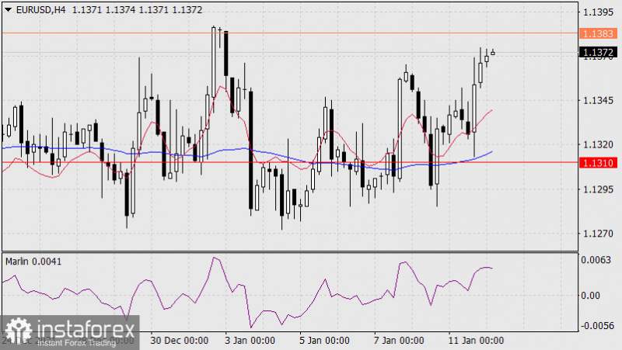Click the -0.0056 Marlin scale value
The image size is (622, 350).
point(597,326)
